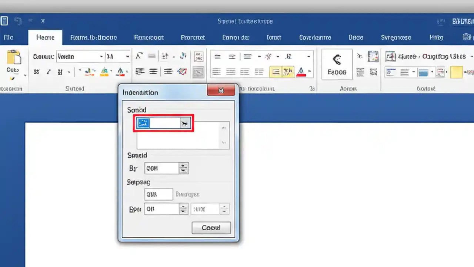This screenshot has width=474, height=267.
Task: Click the Cancel button in the Indentation dialog
Action: tap(211, 227)
